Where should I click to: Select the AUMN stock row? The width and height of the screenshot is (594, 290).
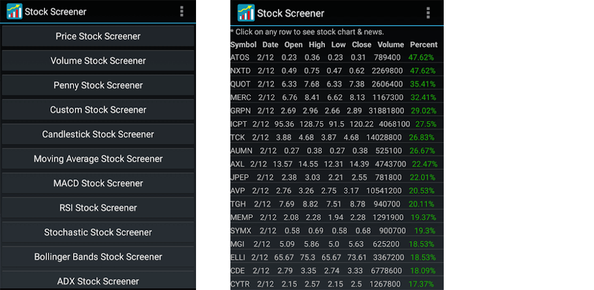click(337, 151)
